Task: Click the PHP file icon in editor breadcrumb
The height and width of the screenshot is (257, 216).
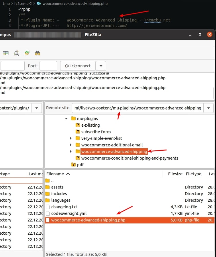Action: 39,3
